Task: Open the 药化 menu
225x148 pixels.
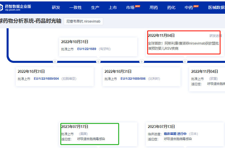Action: [171, 7]
